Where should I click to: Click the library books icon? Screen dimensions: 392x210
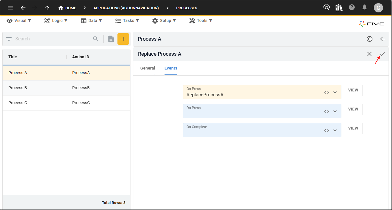pos(339,8)
